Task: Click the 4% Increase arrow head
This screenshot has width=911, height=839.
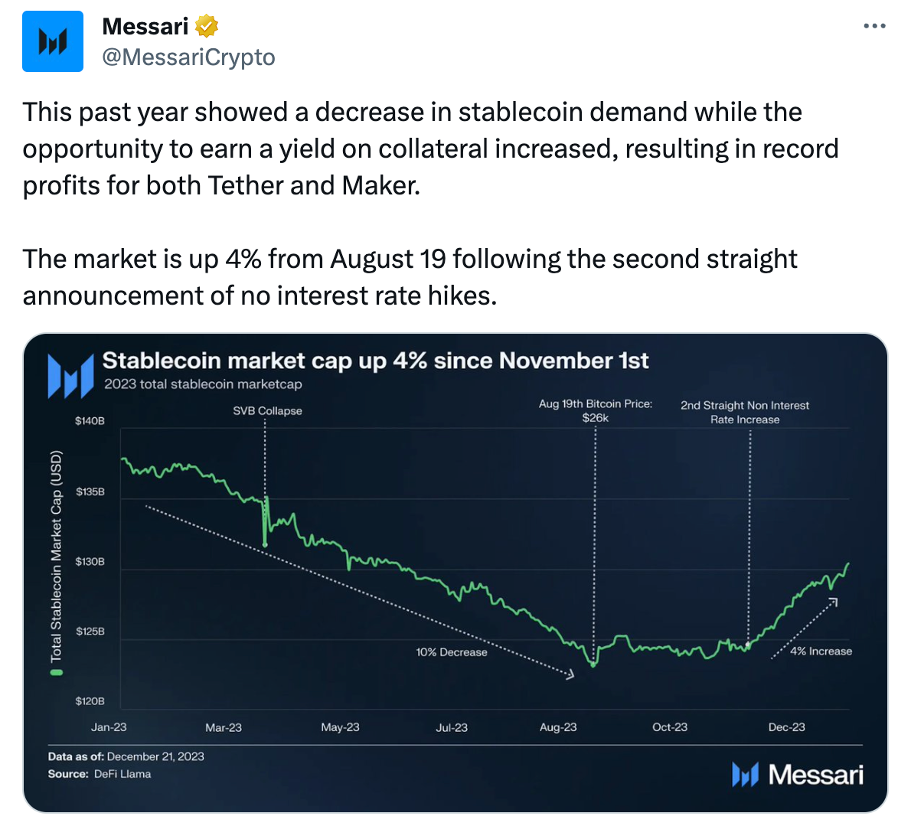Action: click(833, 602)
